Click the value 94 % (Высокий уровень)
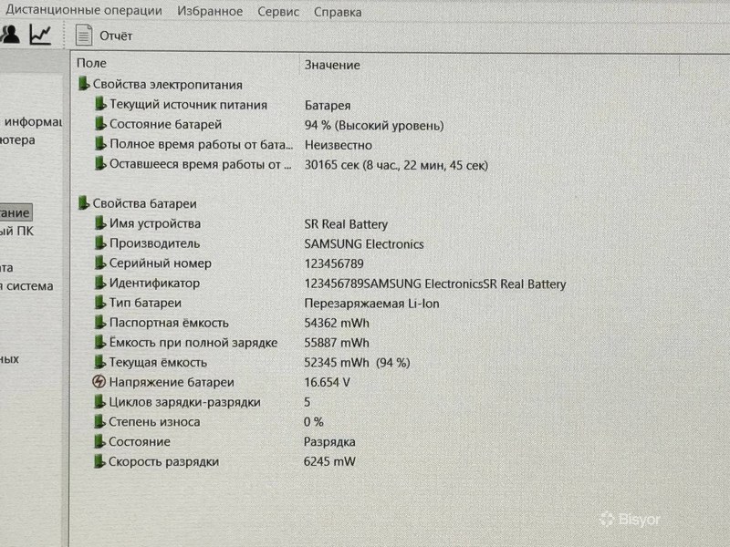Image resolution: width=730 pixels, height=547 pixels. [374, 126]
